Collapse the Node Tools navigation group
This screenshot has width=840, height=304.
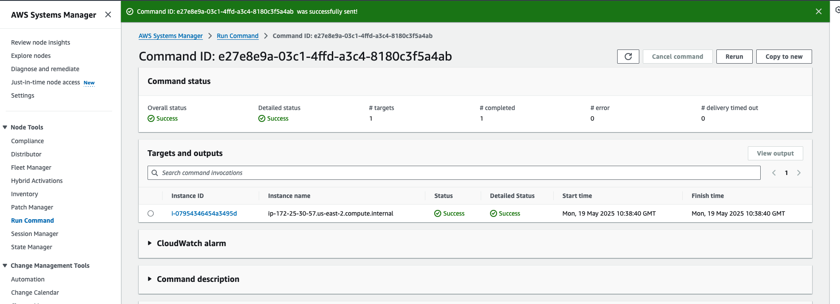[x=5, y=127]
